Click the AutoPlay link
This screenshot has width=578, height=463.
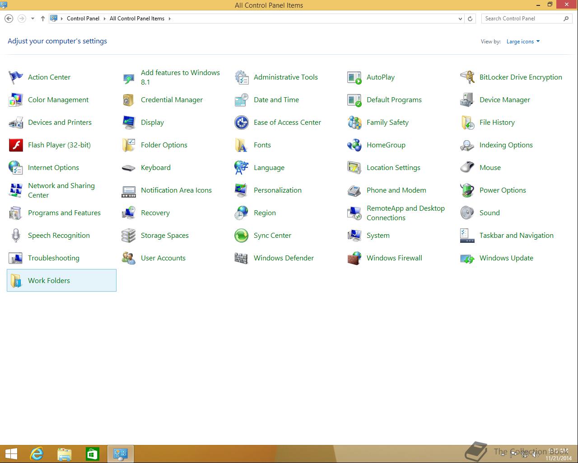[x=381, y=77]
